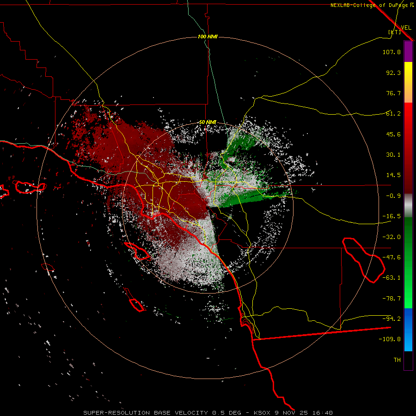Click the 45.6 legend value
This screenshot has height=416, width=416.
tap(393, 134)
